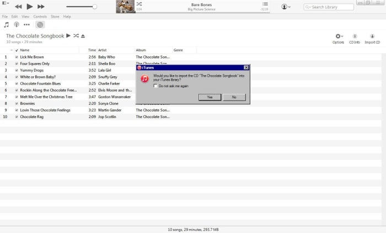Click the previous track rewind button

(x=18, y=7)
